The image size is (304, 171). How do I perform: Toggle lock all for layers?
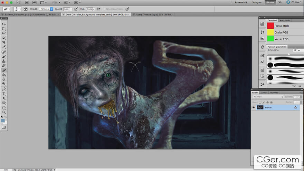click(x=272, y=102)
